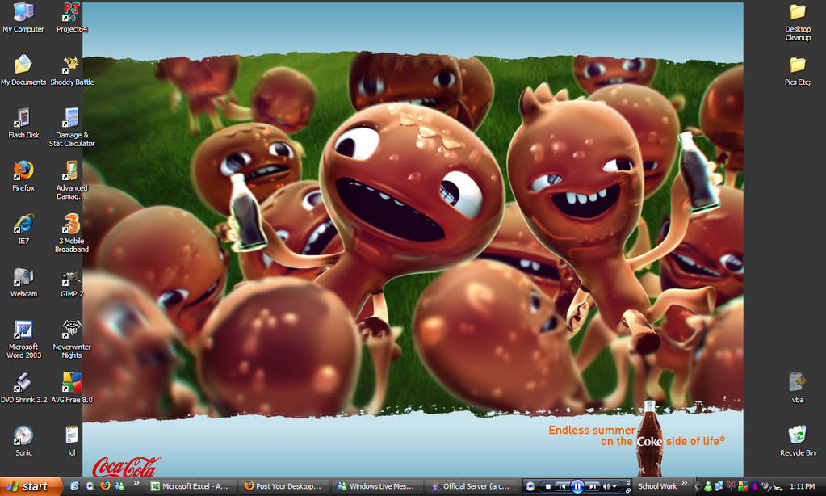Open the 3 Mobile Broadband shortcut

(72, 233)
